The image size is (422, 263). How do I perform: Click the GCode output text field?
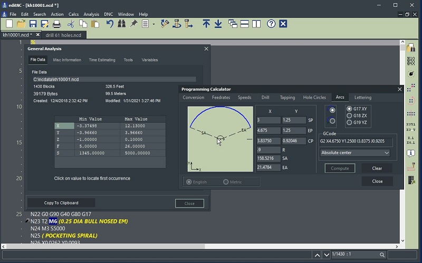coord(356,141)
